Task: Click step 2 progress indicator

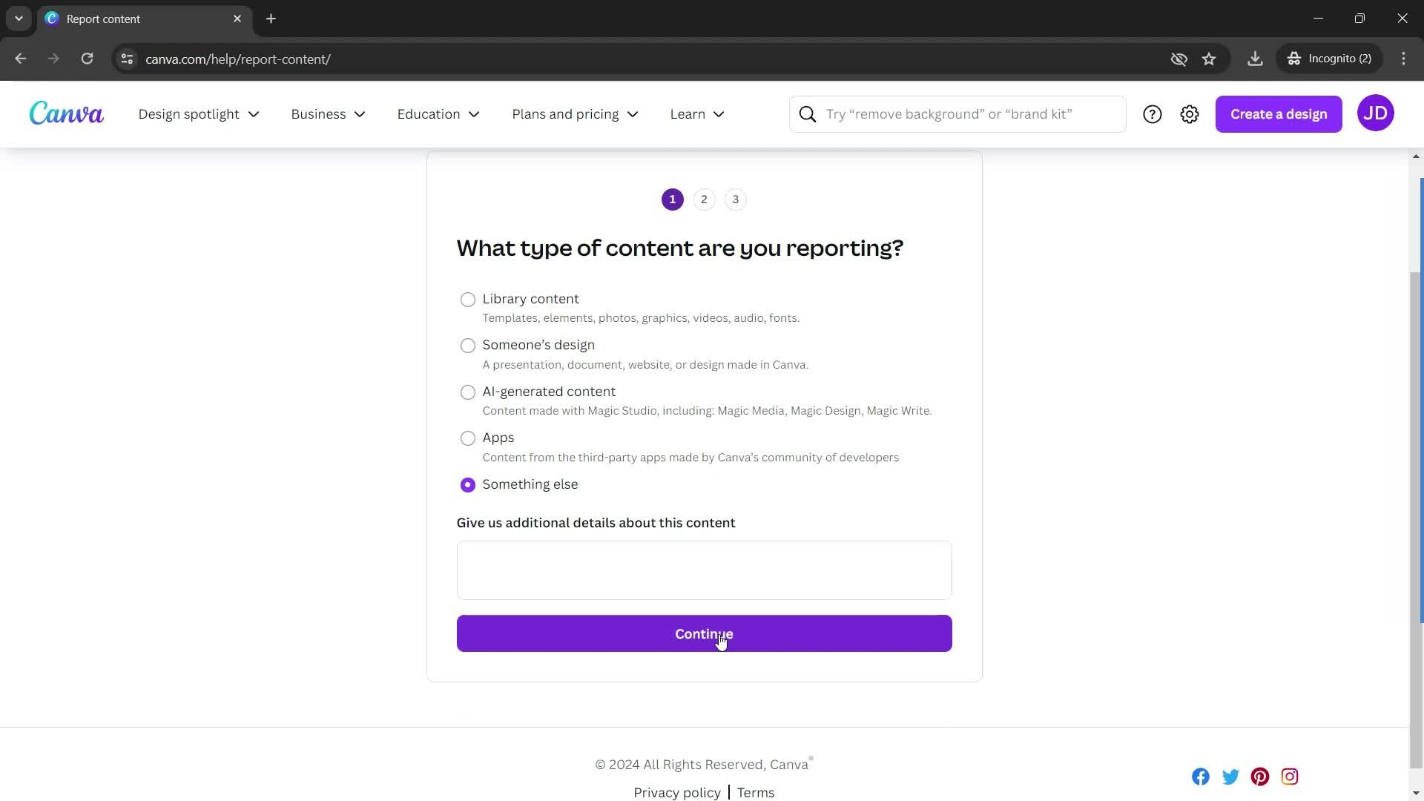Action: pos(703,199)
